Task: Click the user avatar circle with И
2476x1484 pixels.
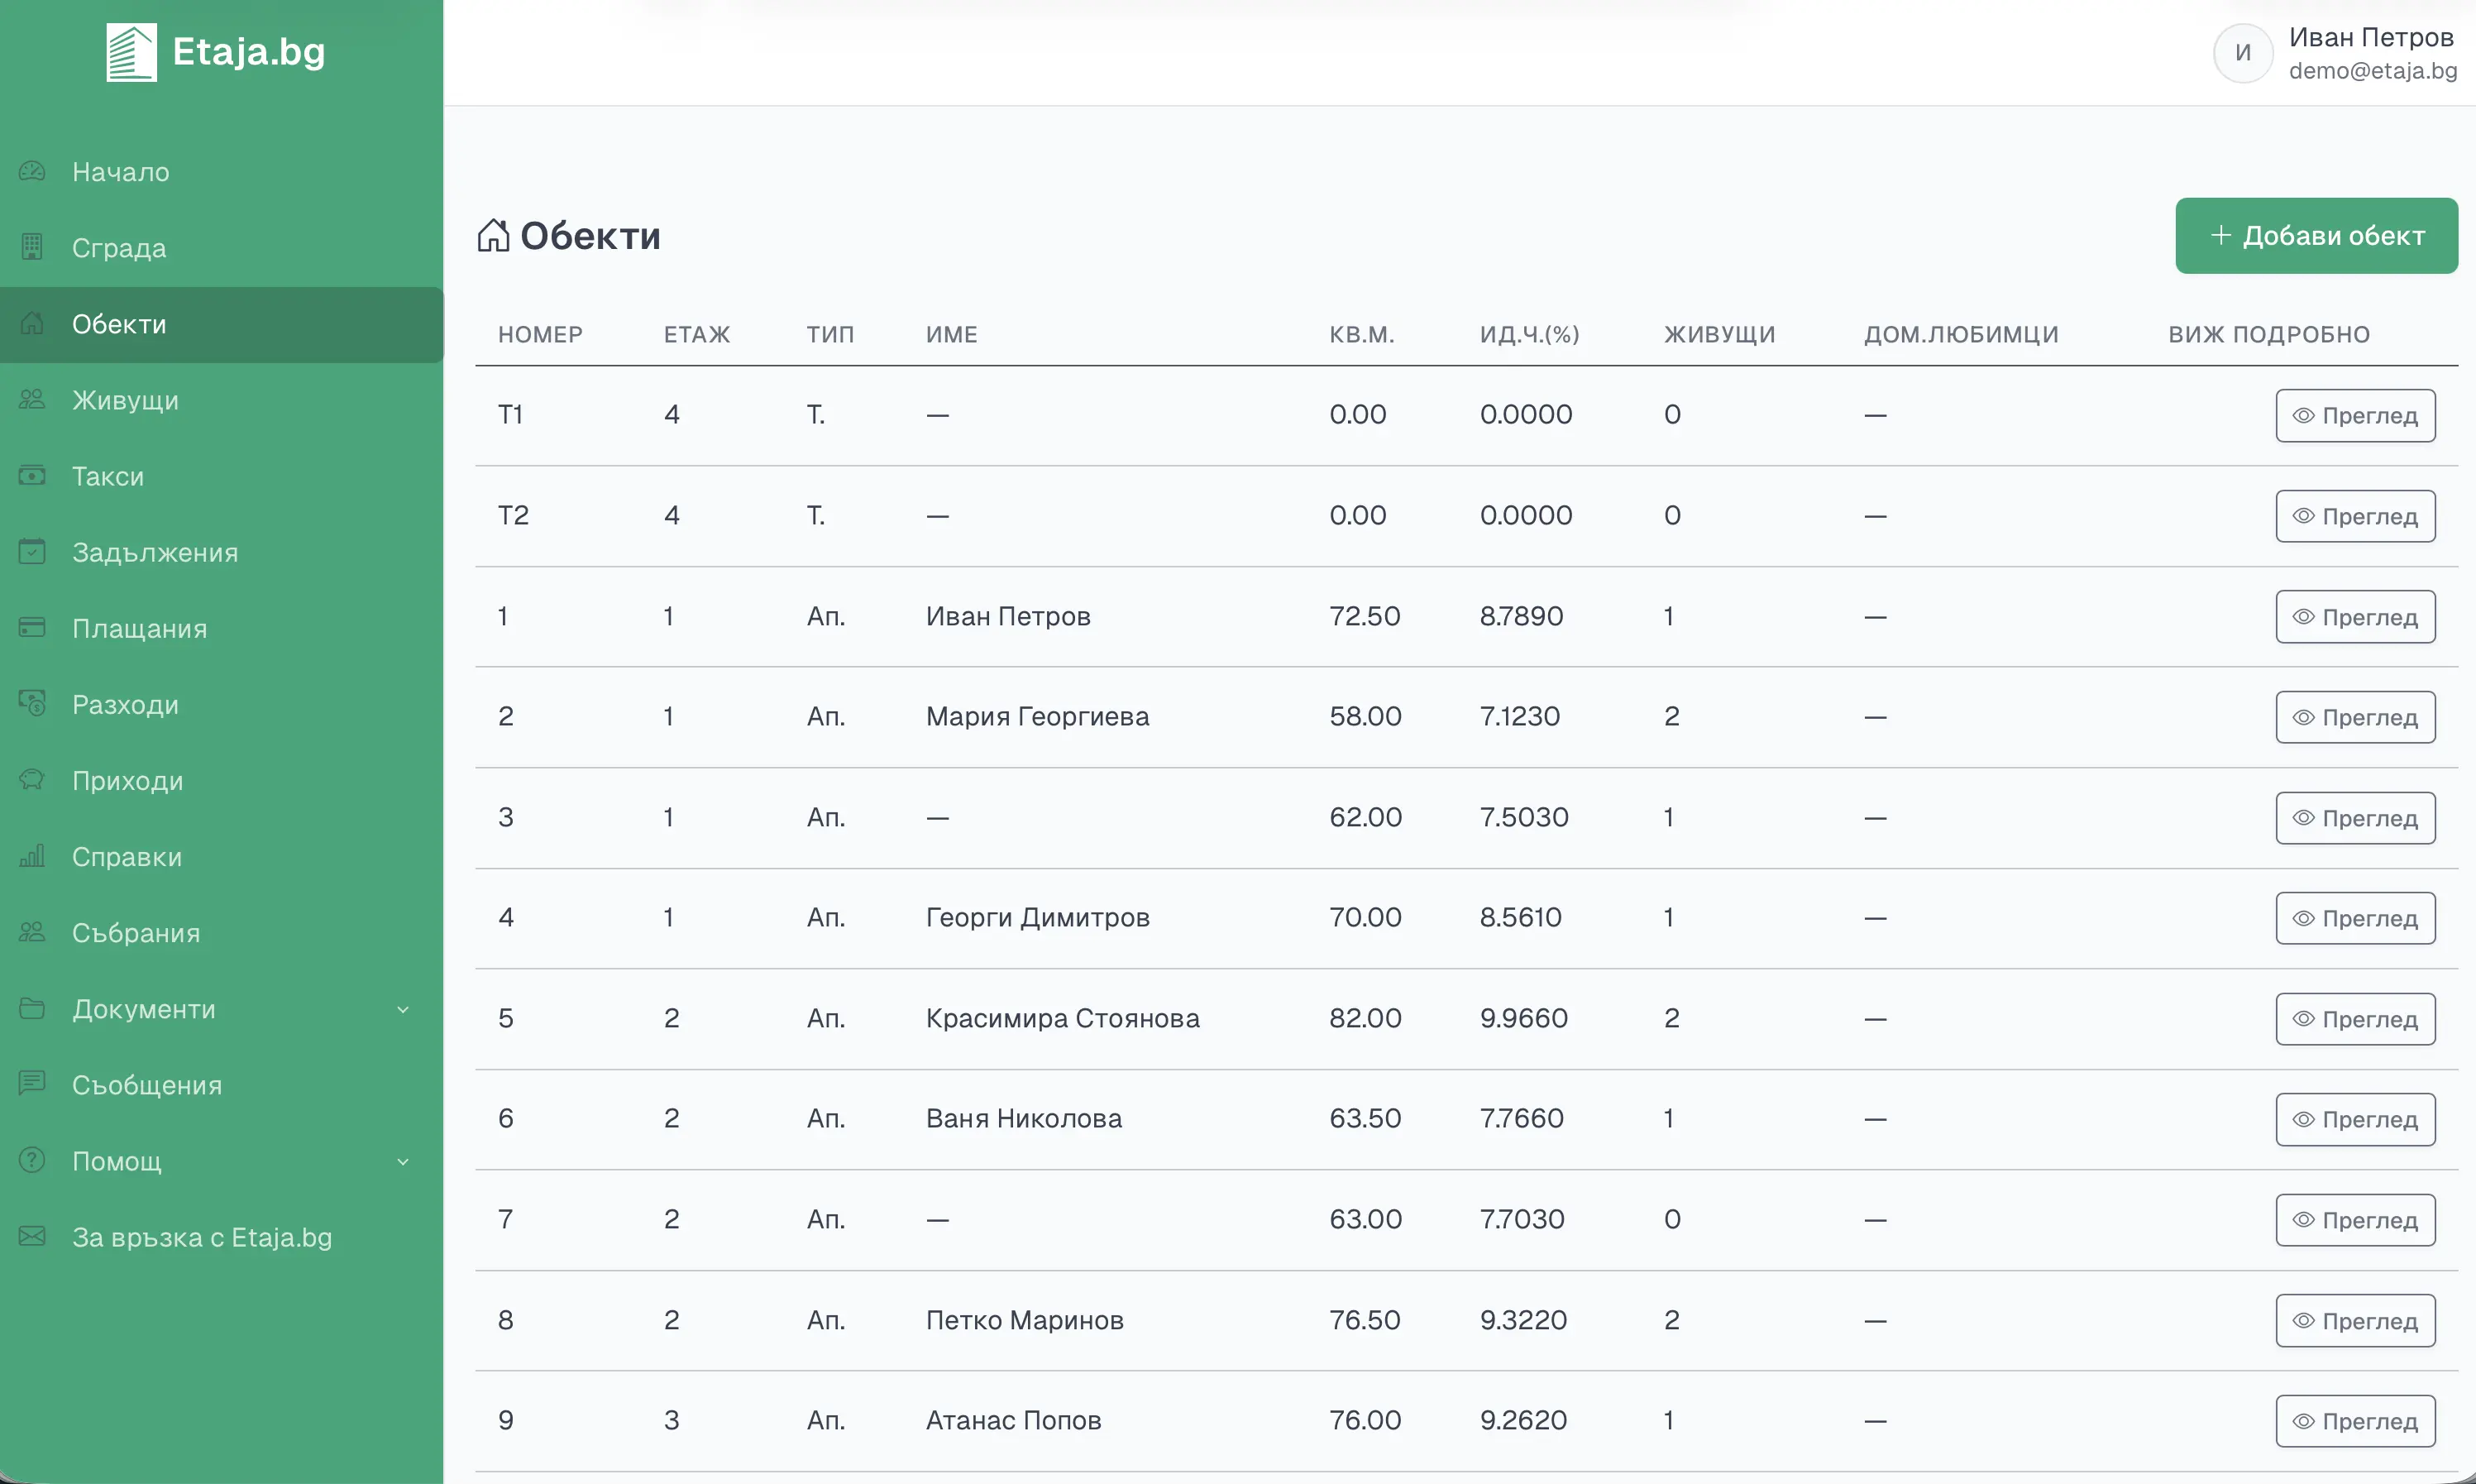Action: [x=2243, y=53]
